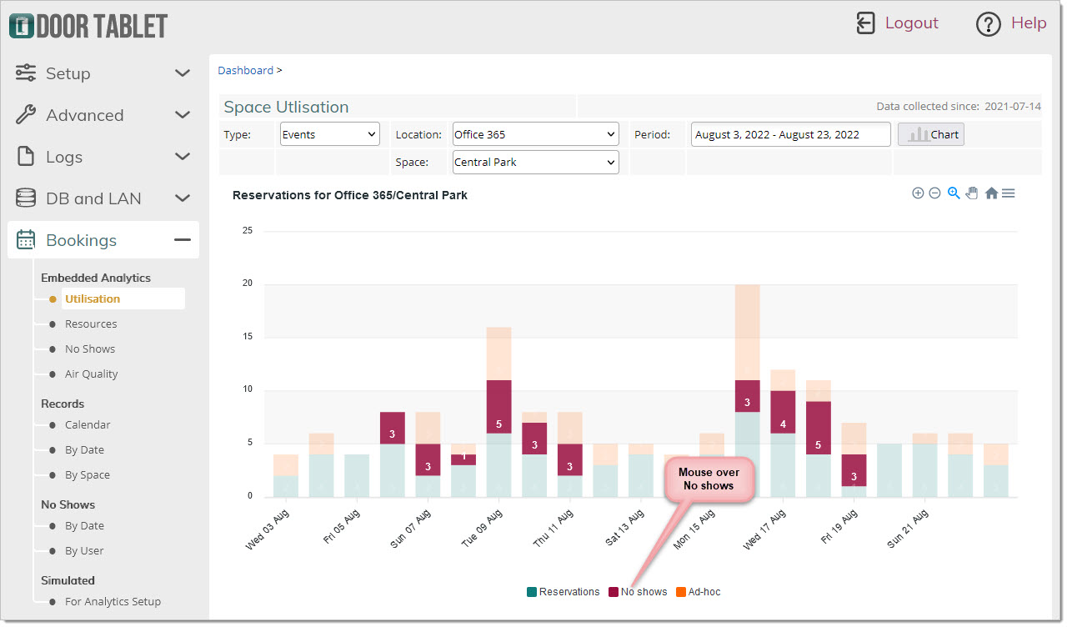Image resolution: width=1067 pixels, height=627 pixels.
Task: Click the Setup sliders icon
Action: pos(26,73)
